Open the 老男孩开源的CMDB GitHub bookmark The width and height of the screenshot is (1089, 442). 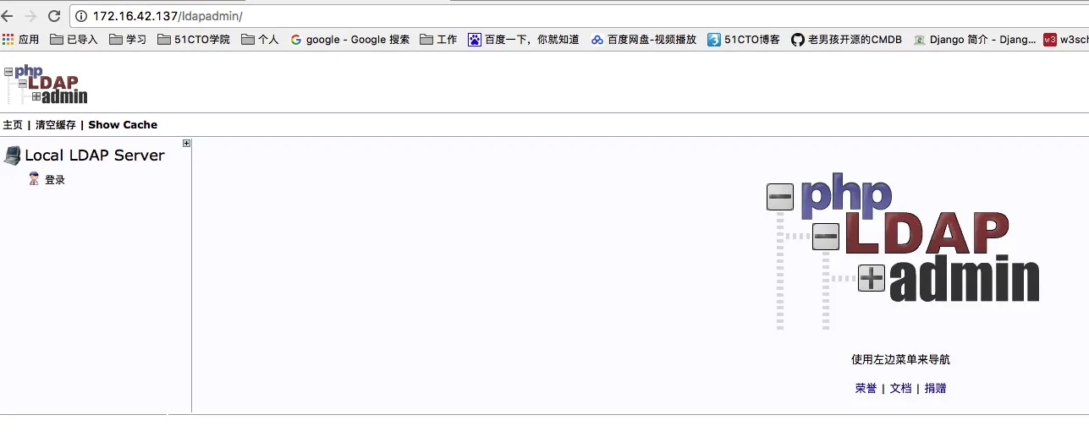point(847,40)
